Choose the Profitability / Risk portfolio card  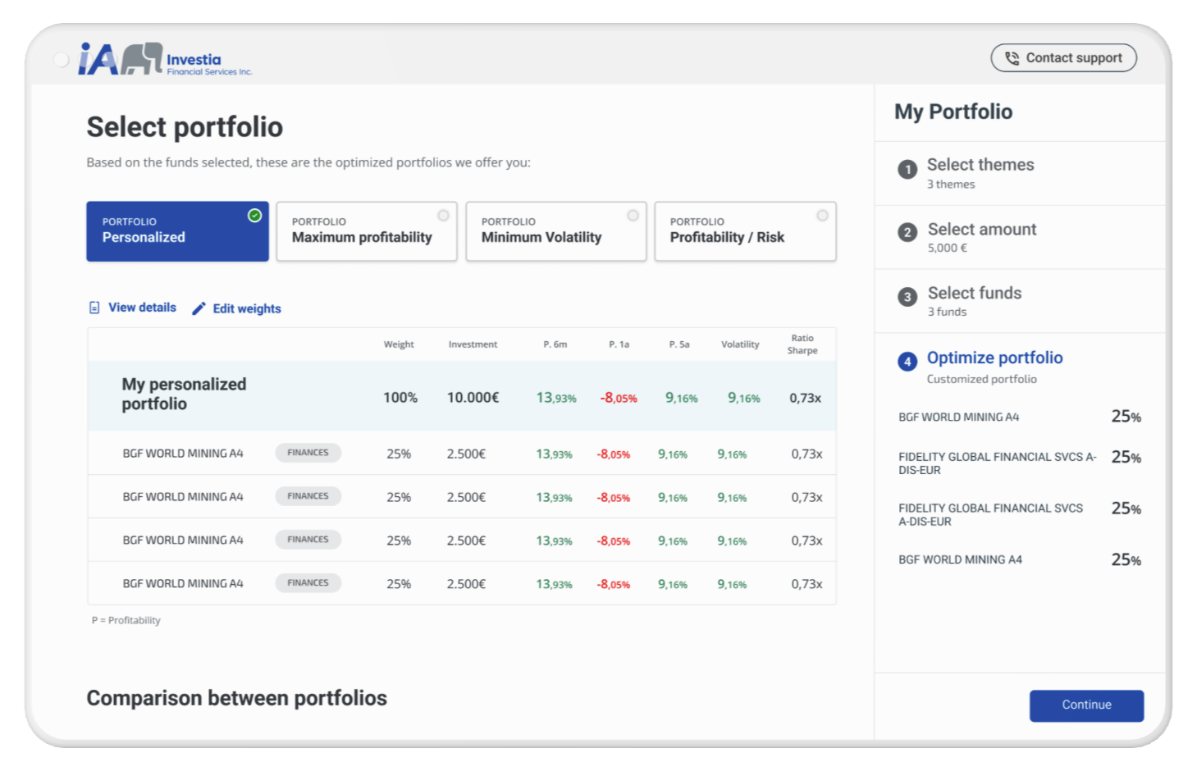746,231
